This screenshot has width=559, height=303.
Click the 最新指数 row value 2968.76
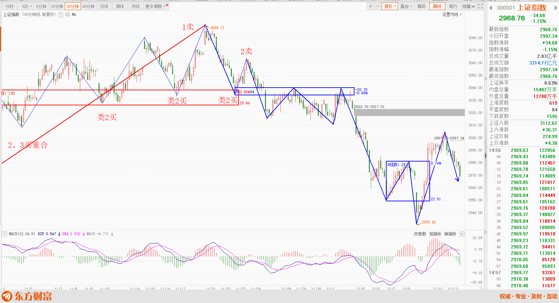coord(548,29)
